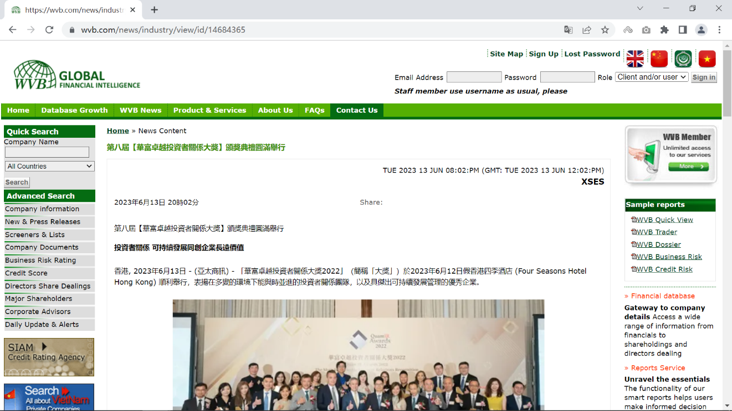Open the Site Map link

click(x=506, y=54)
